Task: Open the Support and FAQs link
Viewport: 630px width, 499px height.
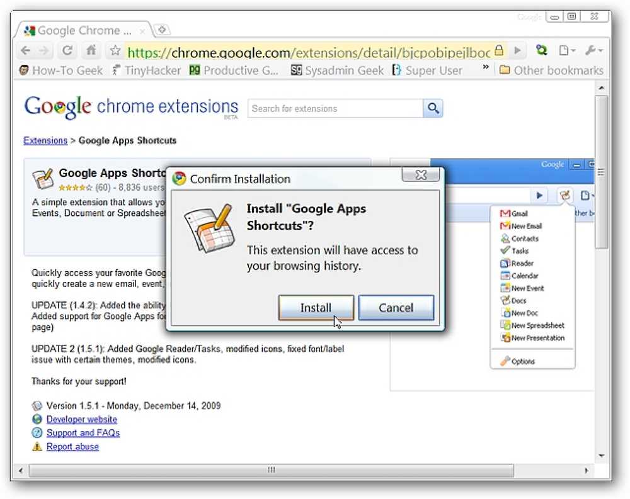Action: tap(83, 433)
